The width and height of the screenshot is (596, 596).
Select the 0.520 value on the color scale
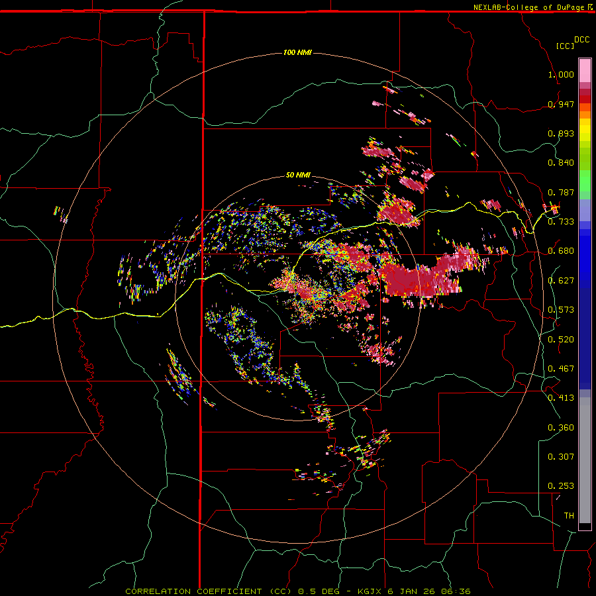coord(561,339)
